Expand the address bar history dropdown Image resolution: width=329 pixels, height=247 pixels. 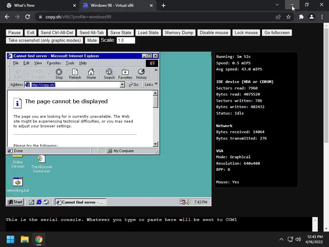(x=122, y=85)
